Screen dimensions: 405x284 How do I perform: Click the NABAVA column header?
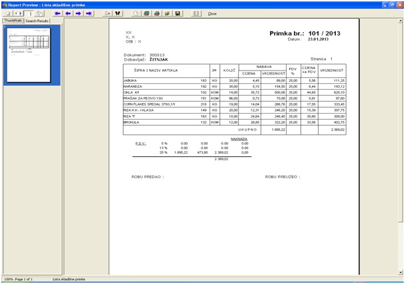tap(264, 67)
